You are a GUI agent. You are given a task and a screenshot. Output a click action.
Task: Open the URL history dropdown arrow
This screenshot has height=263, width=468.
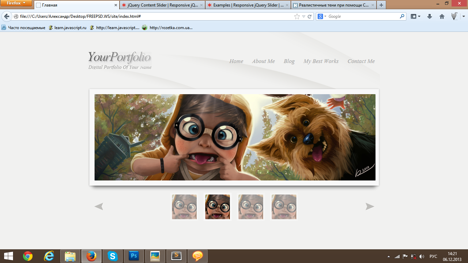(304, 16)
